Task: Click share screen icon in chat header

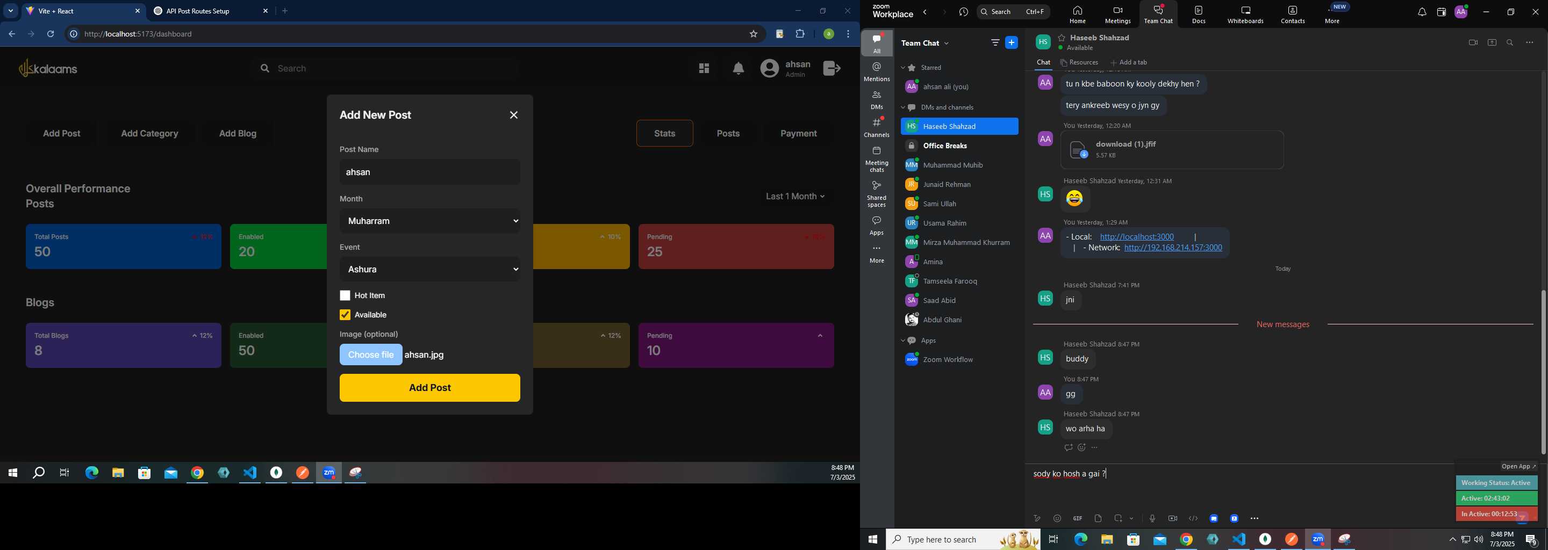Action: (1492, 42)
